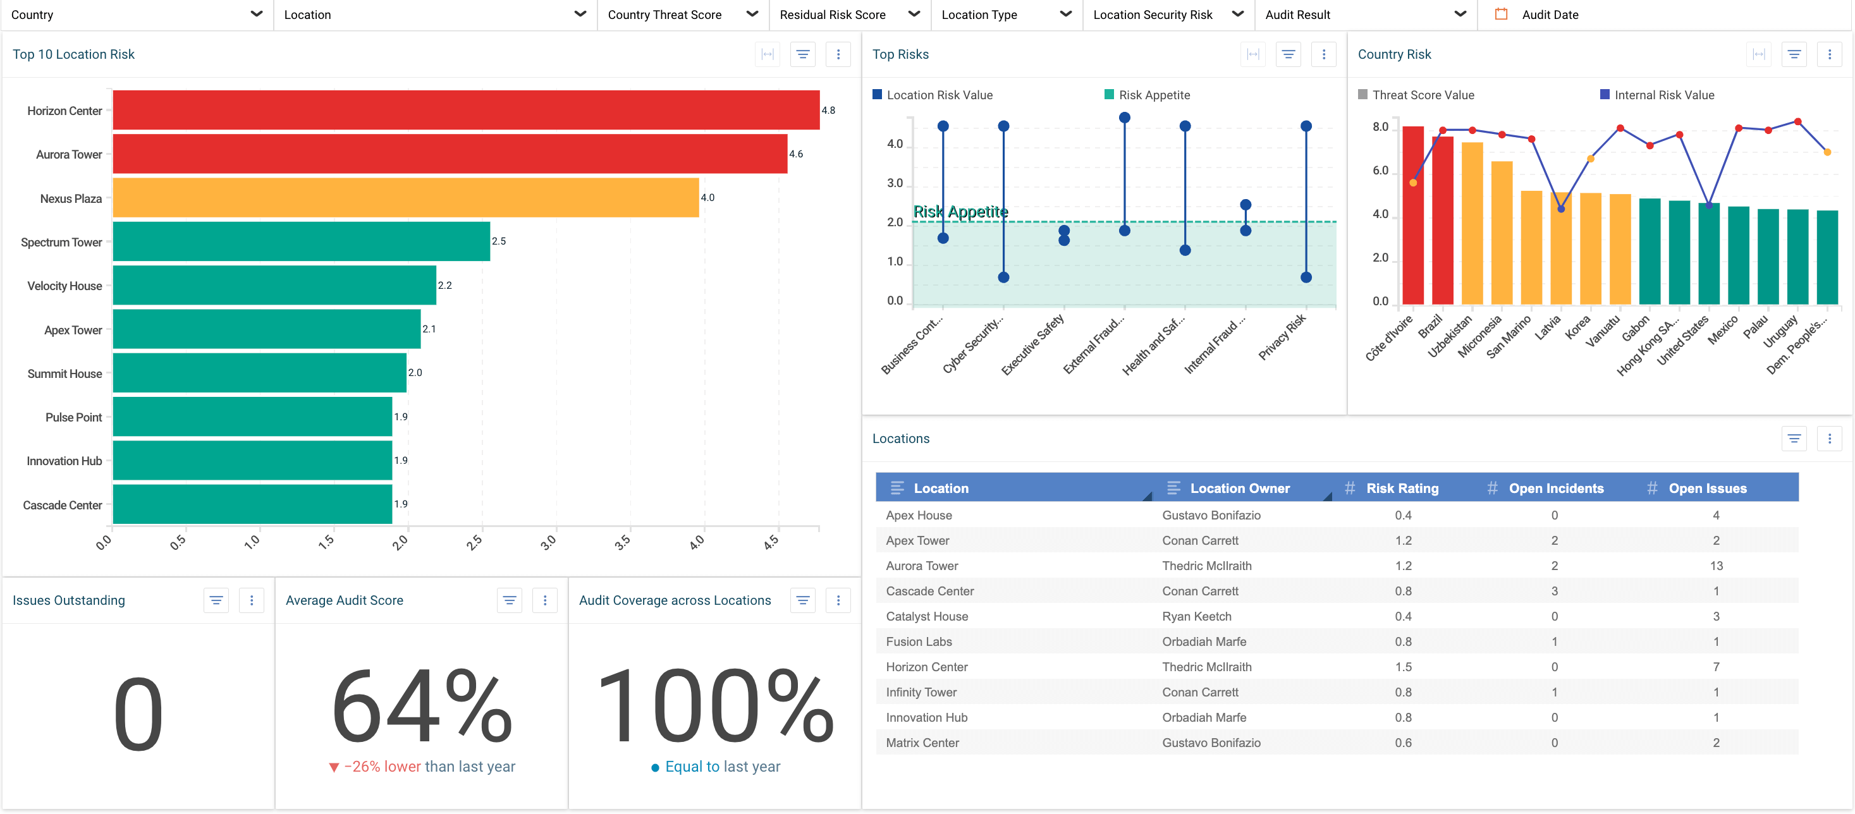The width and height of the screenshot is (1855, 814).
Task: Open the filter icon on the Locations table
Action: [x=1794, y=439]
